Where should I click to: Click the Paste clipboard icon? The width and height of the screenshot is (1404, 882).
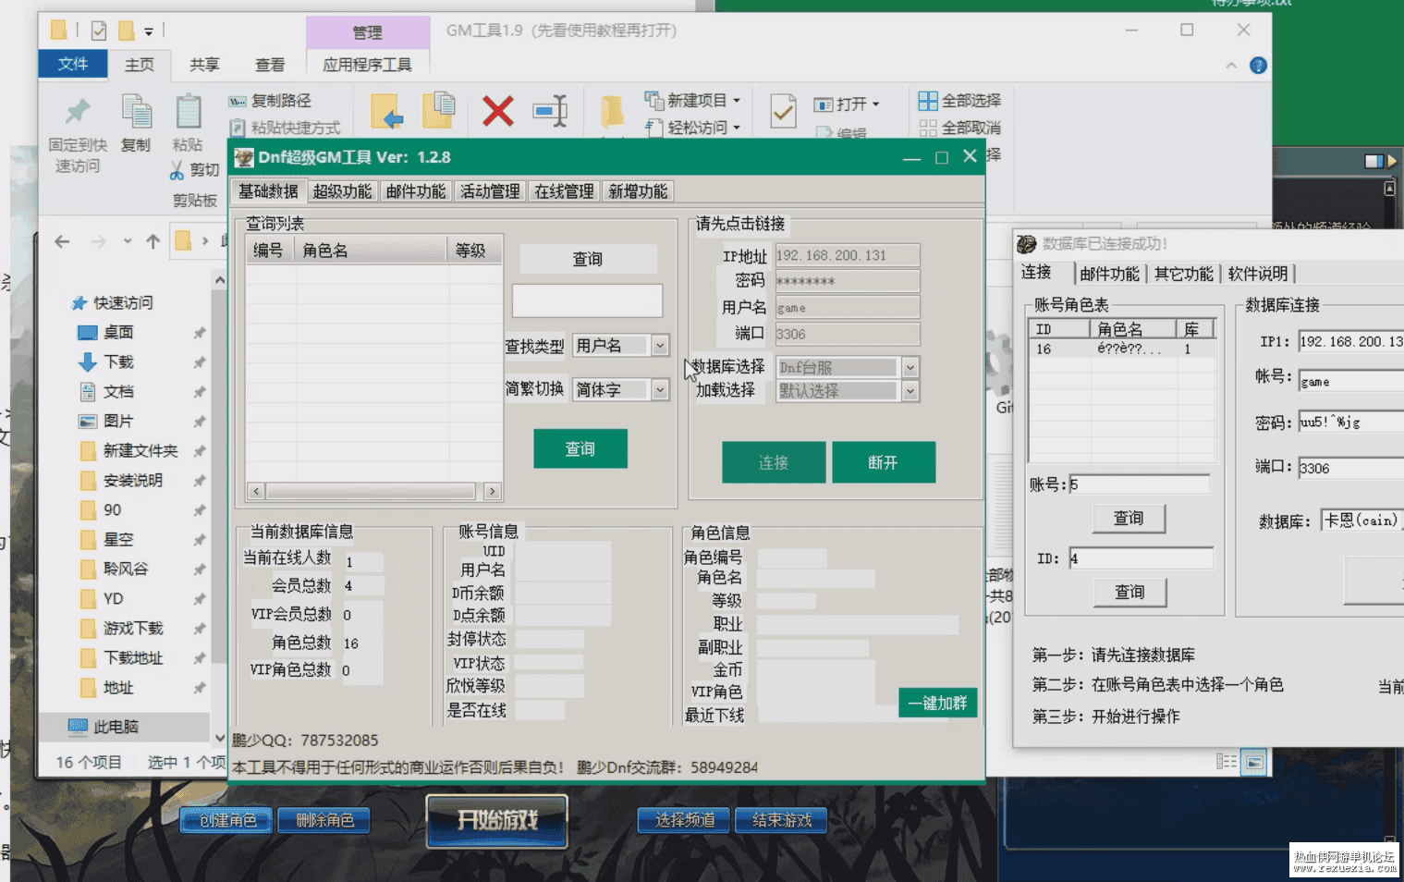189,112
